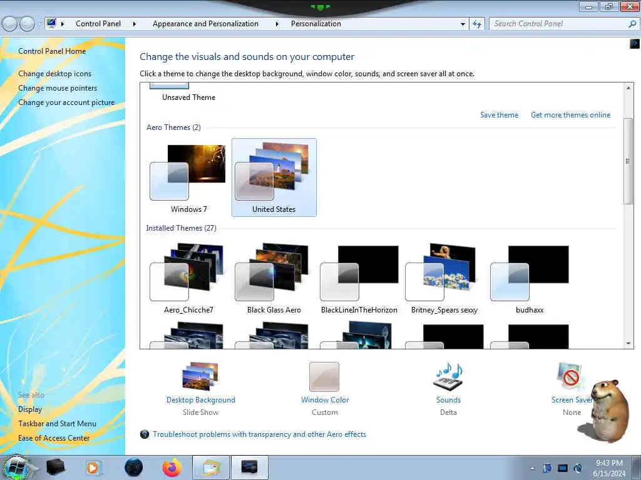Click the search magnifier icon
This screenshot has height=480, width=641.
point(632,24)
